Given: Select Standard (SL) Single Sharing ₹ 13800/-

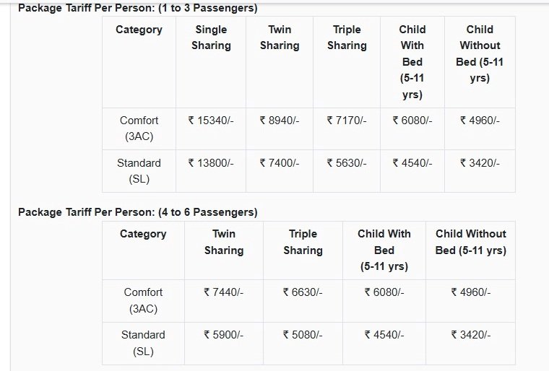Looking at the screenshot, I should tap(211, 163).
